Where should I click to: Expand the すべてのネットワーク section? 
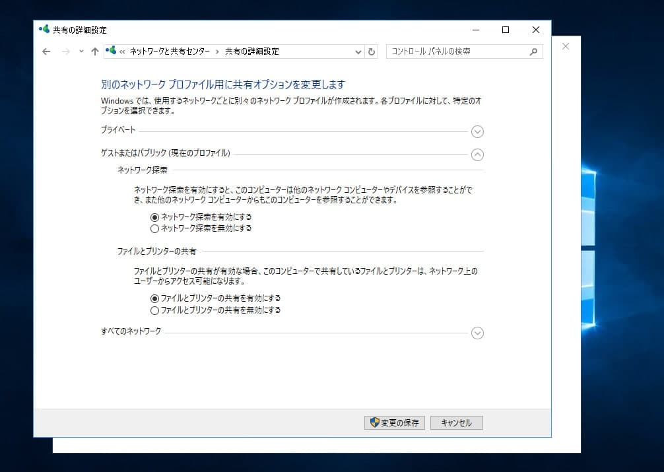[477, 333]
